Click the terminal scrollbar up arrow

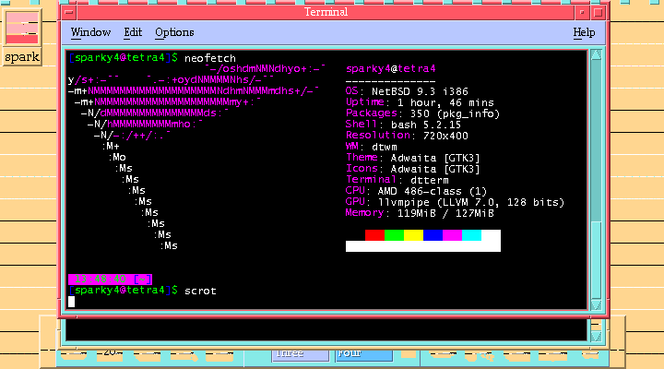pyautogui.click(x=596, y=57)
